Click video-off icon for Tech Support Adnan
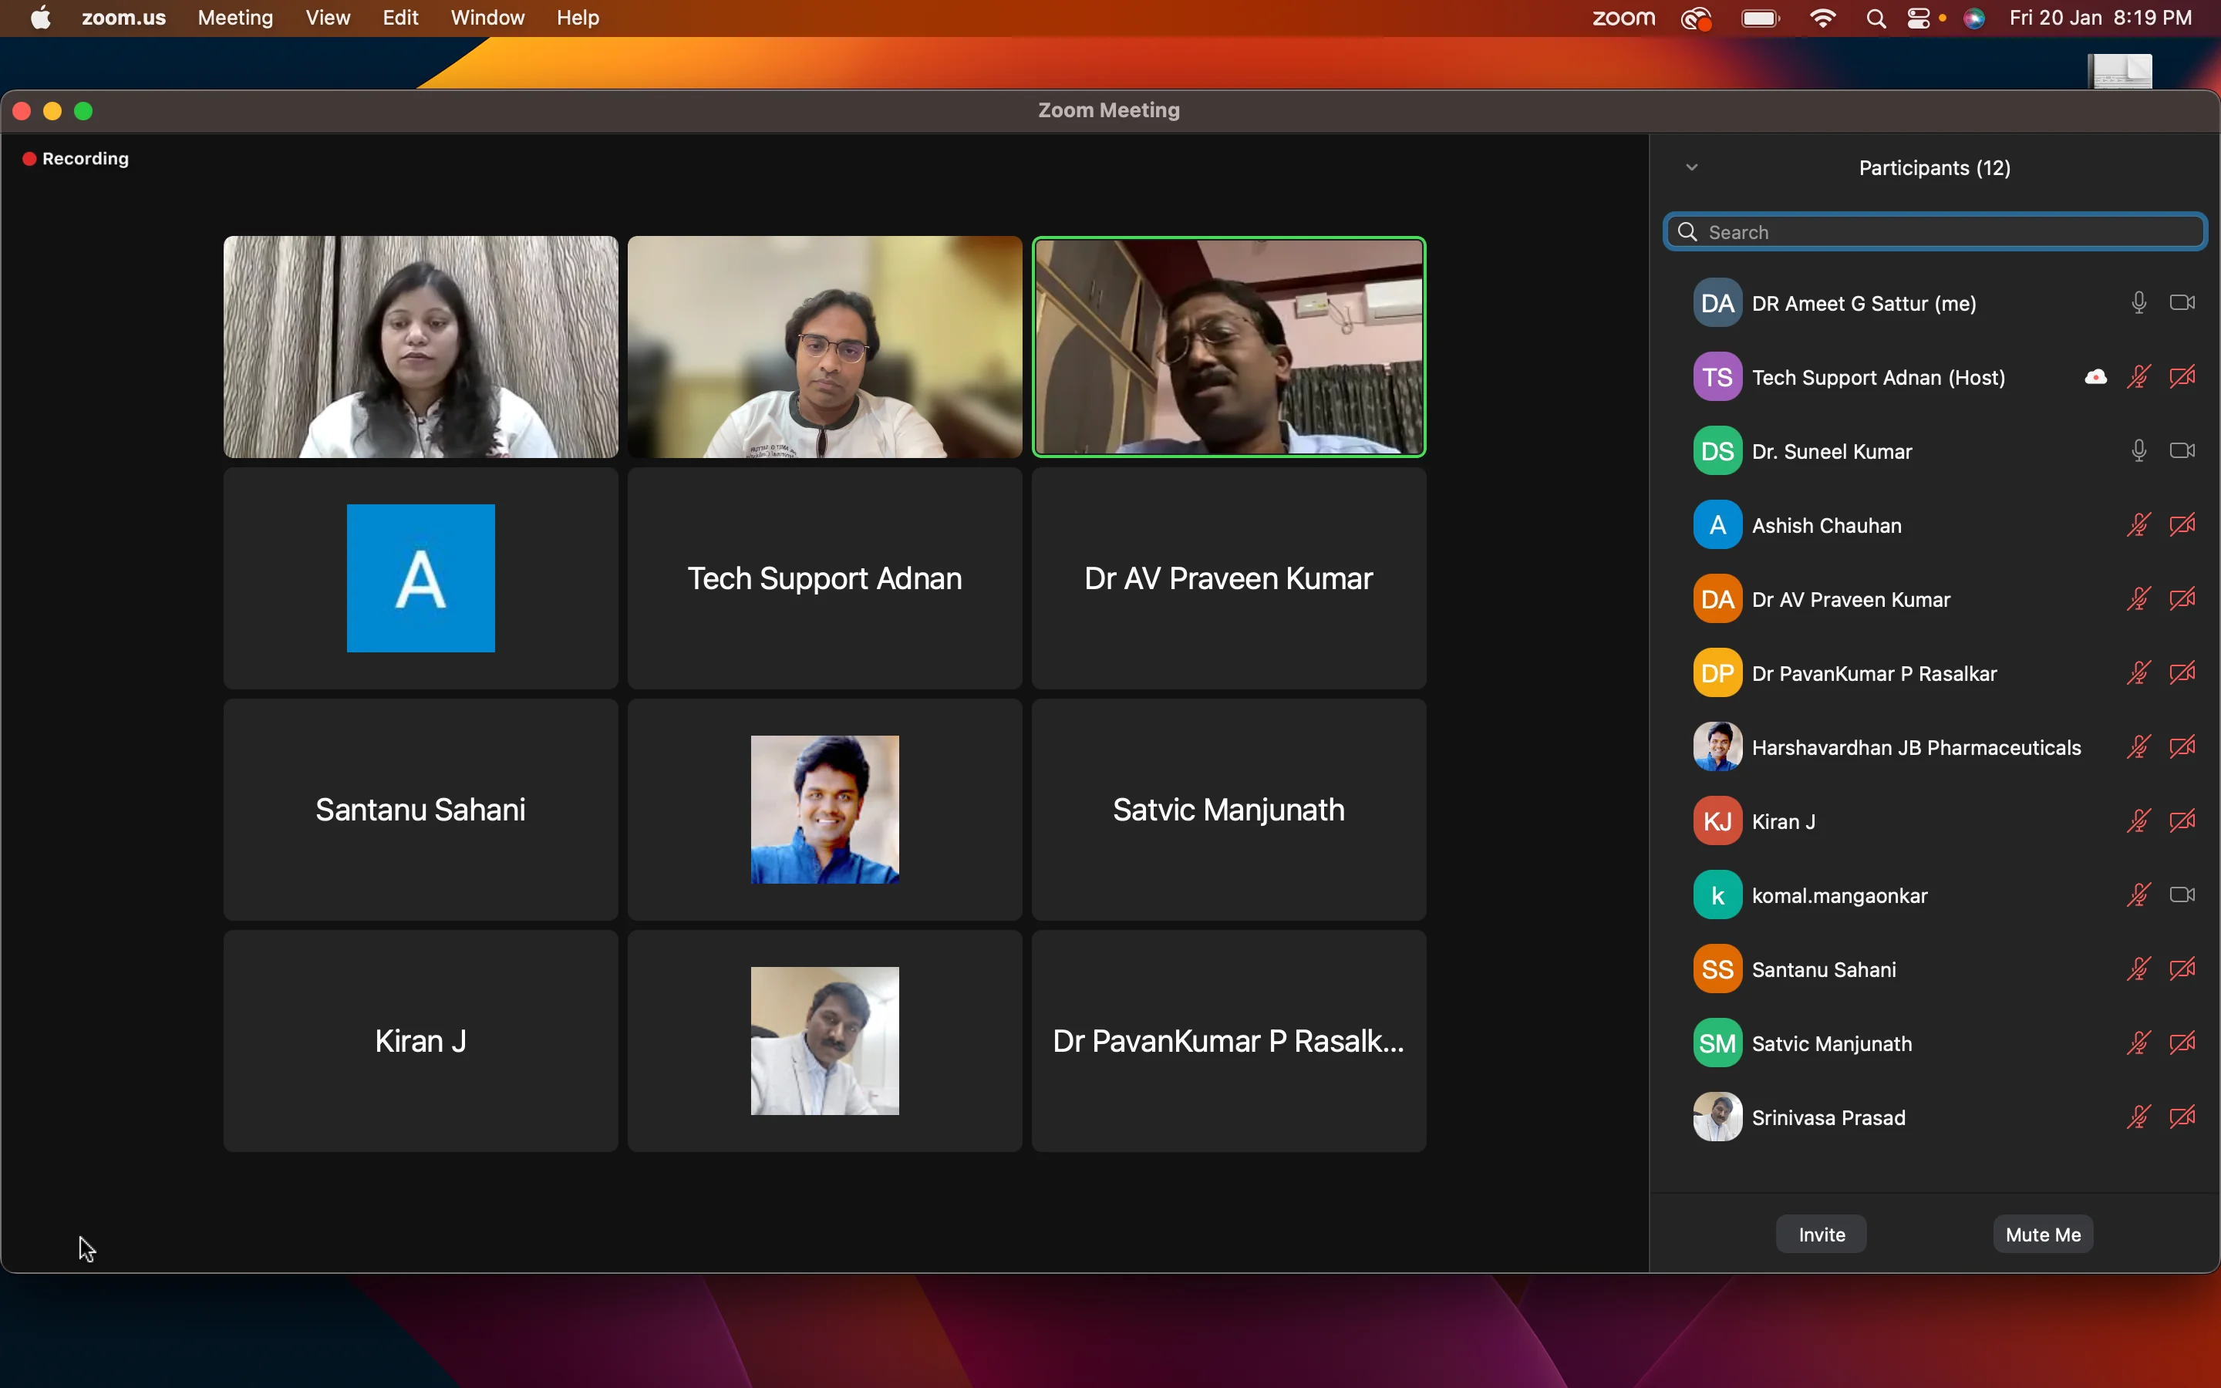Image resolution: width=2221 pixels, height=1388 pixels. coord(2182,377)
